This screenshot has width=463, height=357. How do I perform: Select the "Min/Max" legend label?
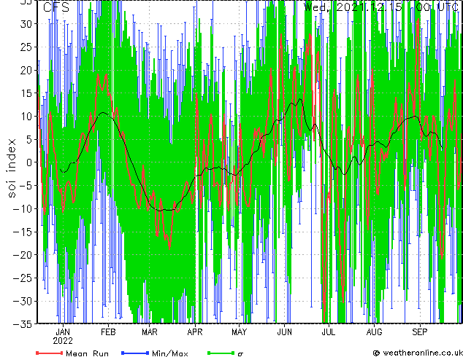click(x=170, y=353)
